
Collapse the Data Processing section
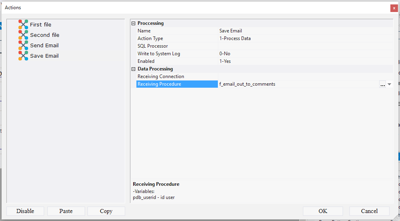[x=134, y=69]
